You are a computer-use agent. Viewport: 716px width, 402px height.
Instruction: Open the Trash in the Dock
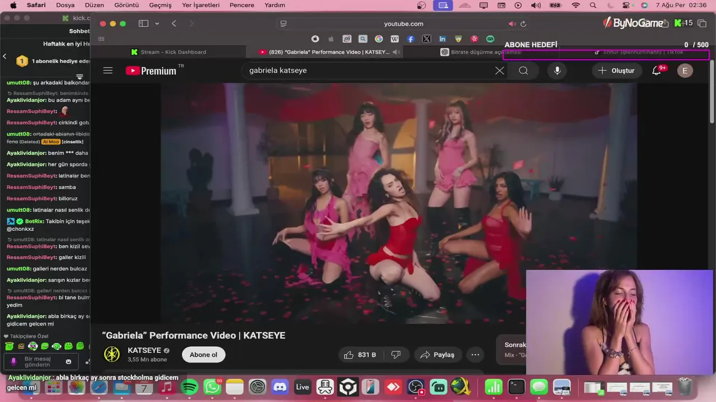(x=685, y=386)
